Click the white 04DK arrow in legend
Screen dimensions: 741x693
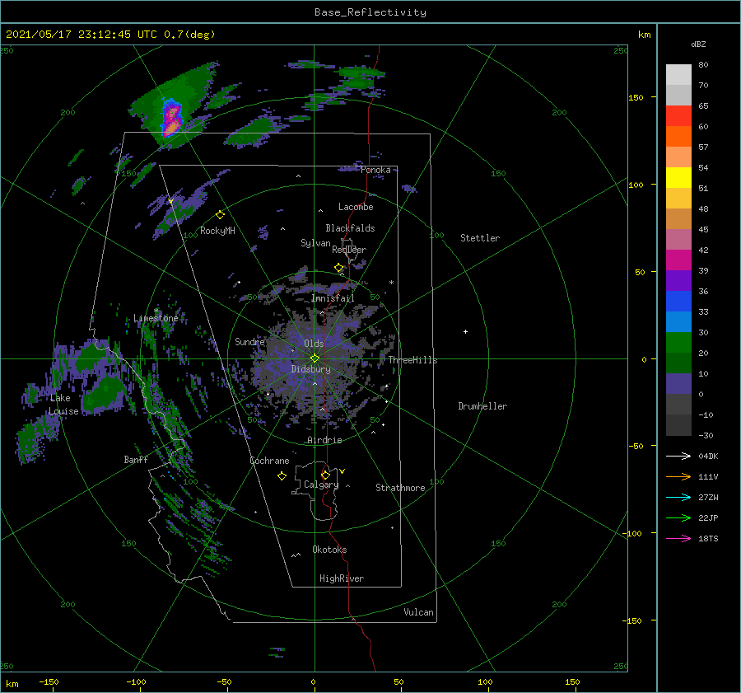(678, 456)
